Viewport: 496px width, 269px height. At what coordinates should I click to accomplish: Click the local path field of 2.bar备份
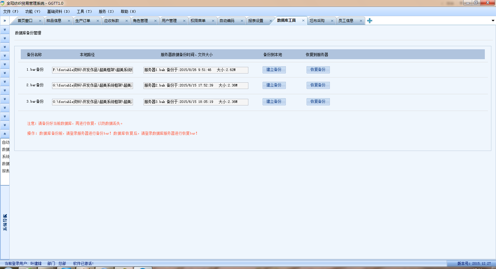[x=92, y=86]
